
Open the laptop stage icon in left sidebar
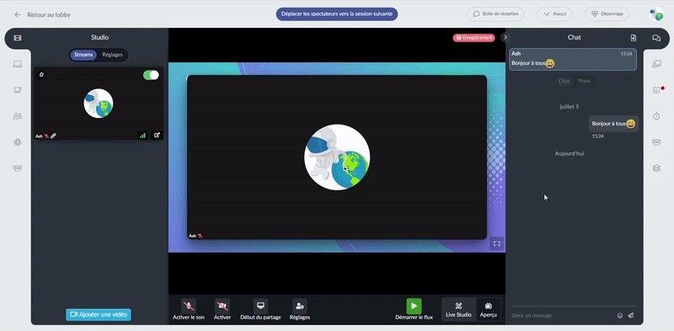[x=18, y=65]
